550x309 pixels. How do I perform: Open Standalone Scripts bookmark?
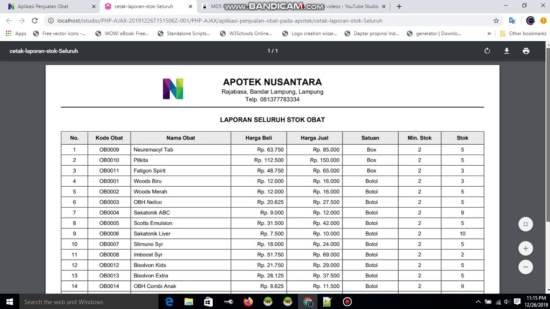[184, 33]
